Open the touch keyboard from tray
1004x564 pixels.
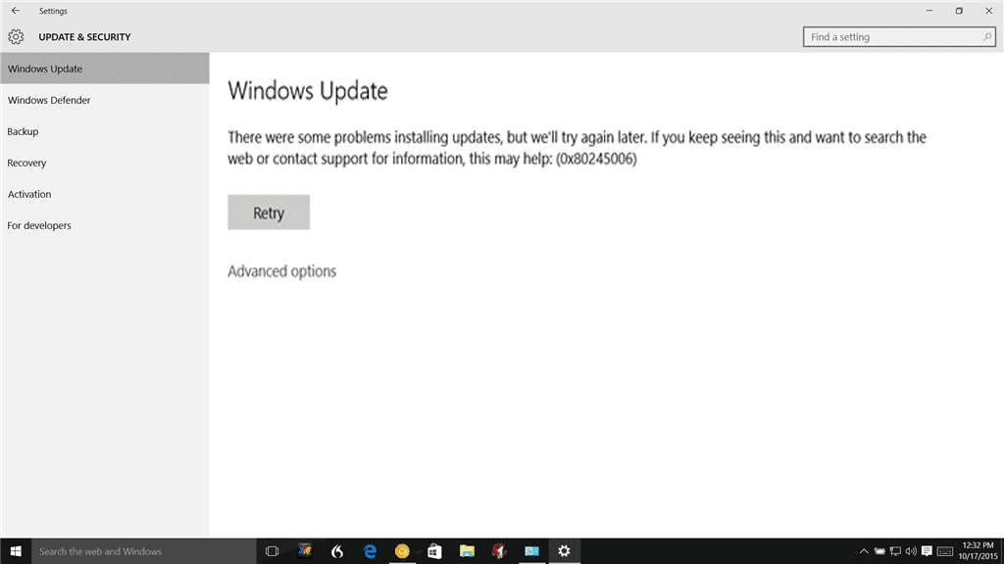(x=945, y=551)
